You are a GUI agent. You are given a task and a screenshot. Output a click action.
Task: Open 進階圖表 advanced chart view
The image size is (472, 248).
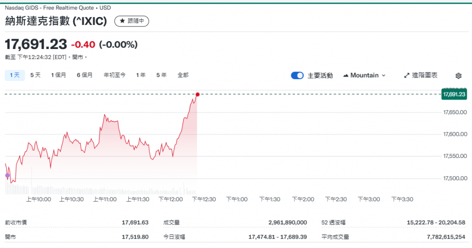[421, 75]
